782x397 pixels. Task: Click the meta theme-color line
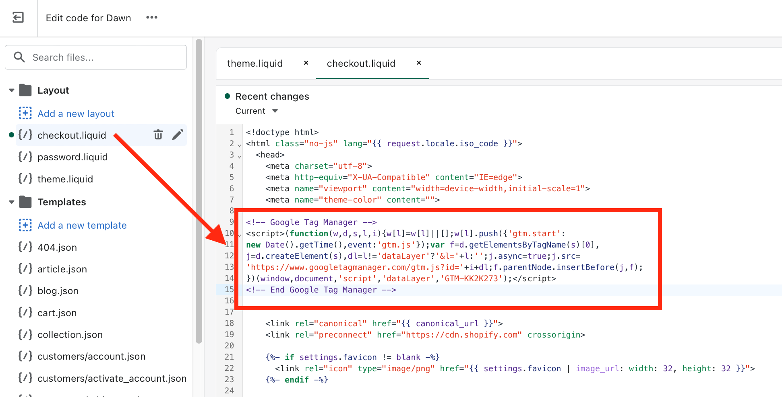pos(352,200)
